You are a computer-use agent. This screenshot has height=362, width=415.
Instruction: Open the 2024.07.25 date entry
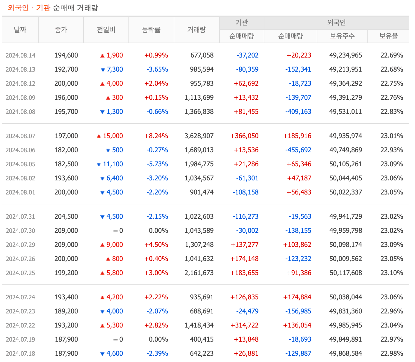coord(20,273)
